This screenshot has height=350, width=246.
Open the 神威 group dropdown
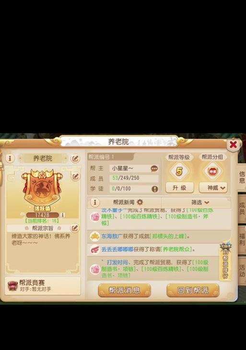pos(213,188)
